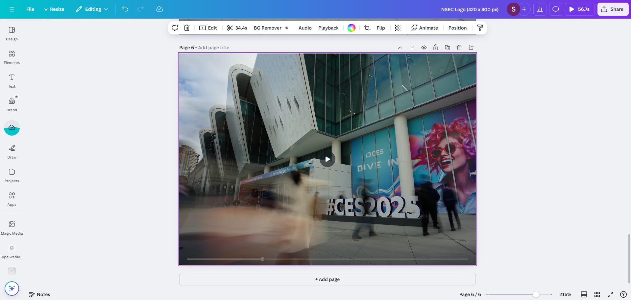The image size is (631, 300).
Task: Open the TypeGradient app
Action: (12, 252)
